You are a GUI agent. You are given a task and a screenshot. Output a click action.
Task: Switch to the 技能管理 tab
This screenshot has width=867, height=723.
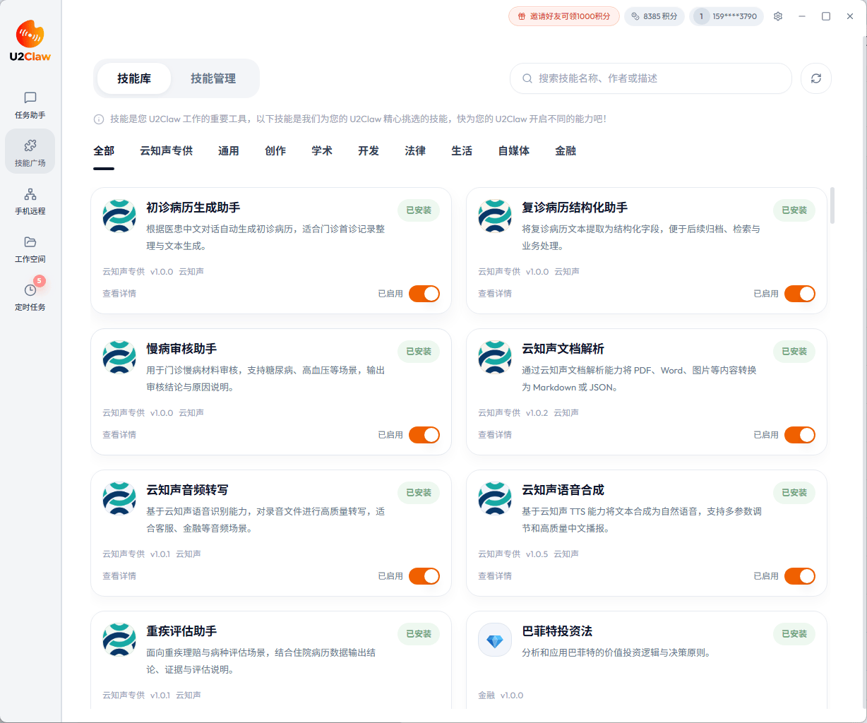(x=213, y=78)
